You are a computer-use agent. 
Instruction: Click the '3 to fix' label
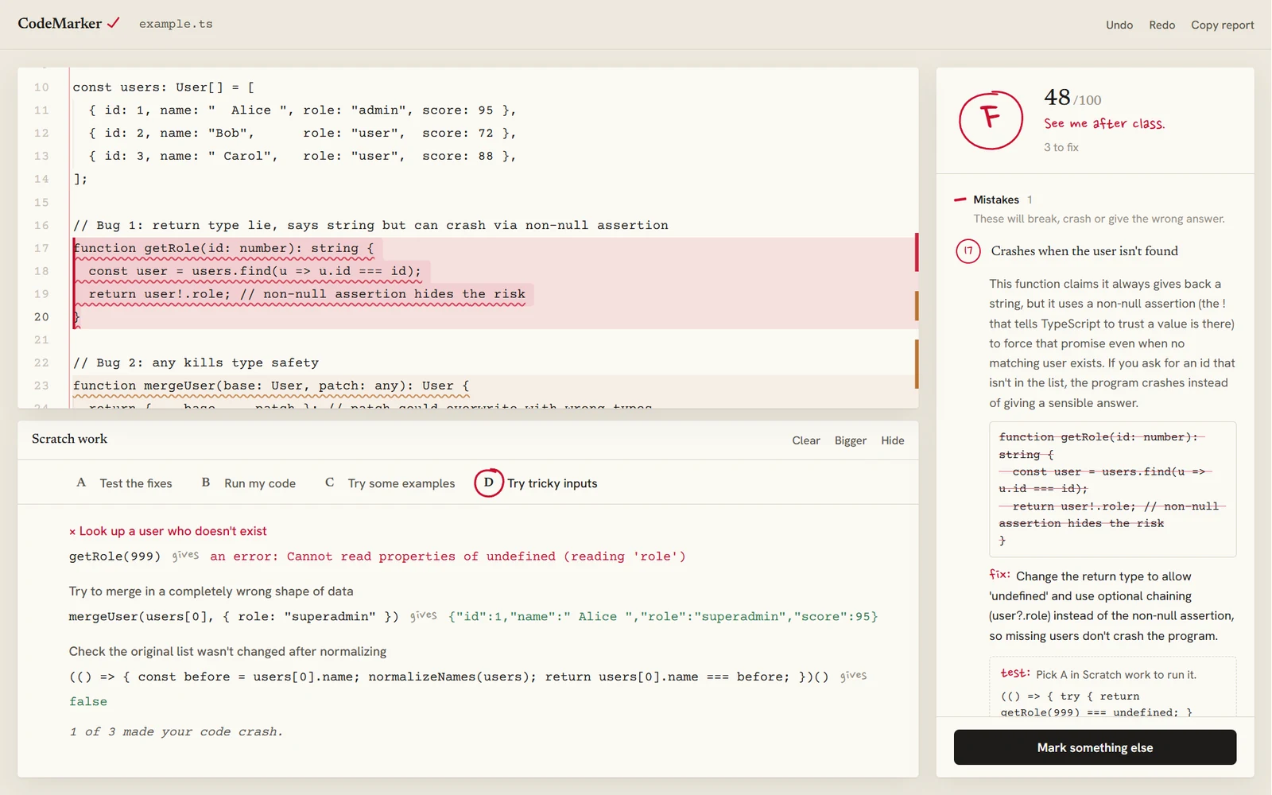pyautogui.click(x=1061, y=147)
